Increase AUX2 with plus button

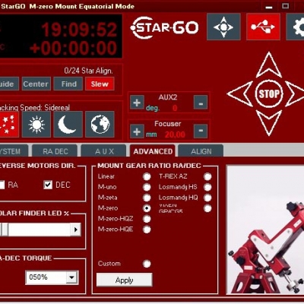(x=137, y=103)
